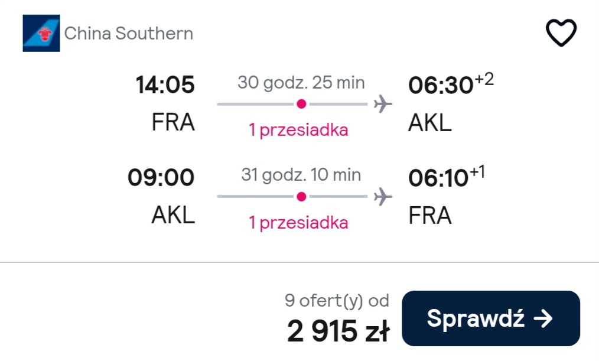Screen dimensions: 599x361
Task: Click the outbound AKL destination code
Action: 430,123
